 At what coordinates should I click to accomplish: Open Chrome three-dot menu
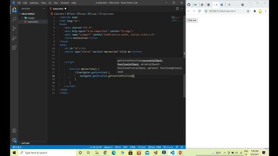[265, 11]
